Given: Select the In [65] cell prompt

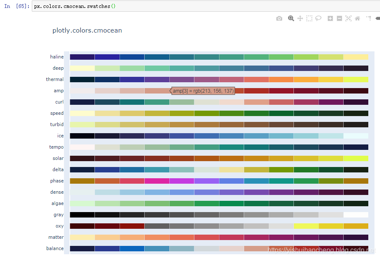Looking at the screenshot, I should pos(17,6).
